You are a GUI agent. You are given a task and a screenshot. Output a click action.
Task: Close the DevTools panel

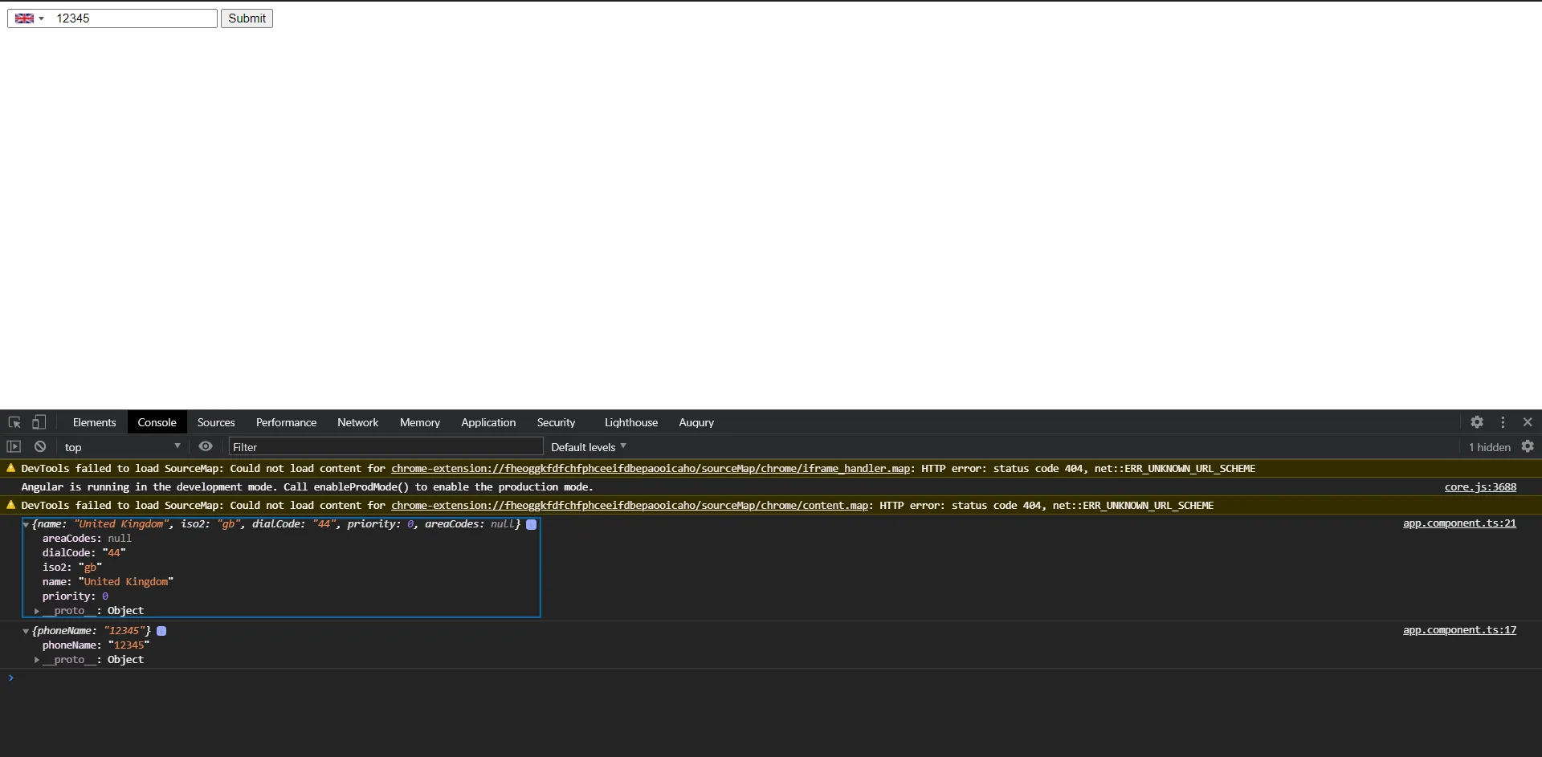tap(1528, 422)
